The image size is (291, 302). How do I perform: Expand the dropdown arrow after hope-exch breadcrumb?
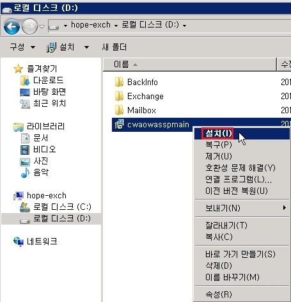point(116,26)
